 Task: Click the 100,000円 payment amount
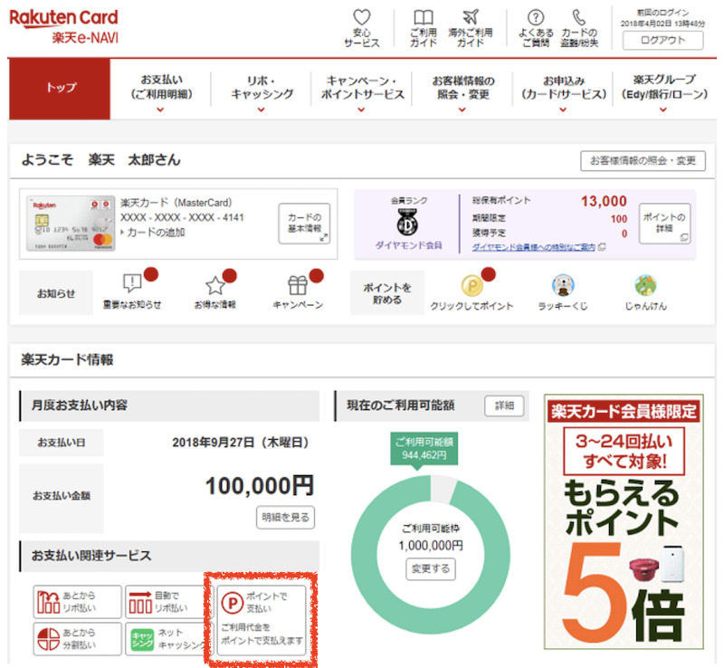point(260,486)
